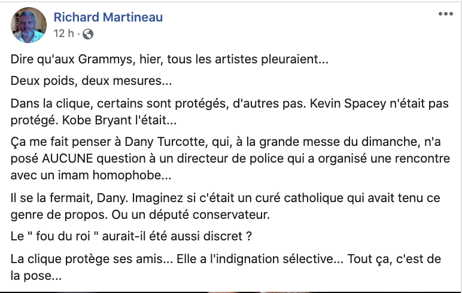Screen dimensions: 462x293
Task: Visit the Richard Martineau profile name link
Action: (108, 17)
